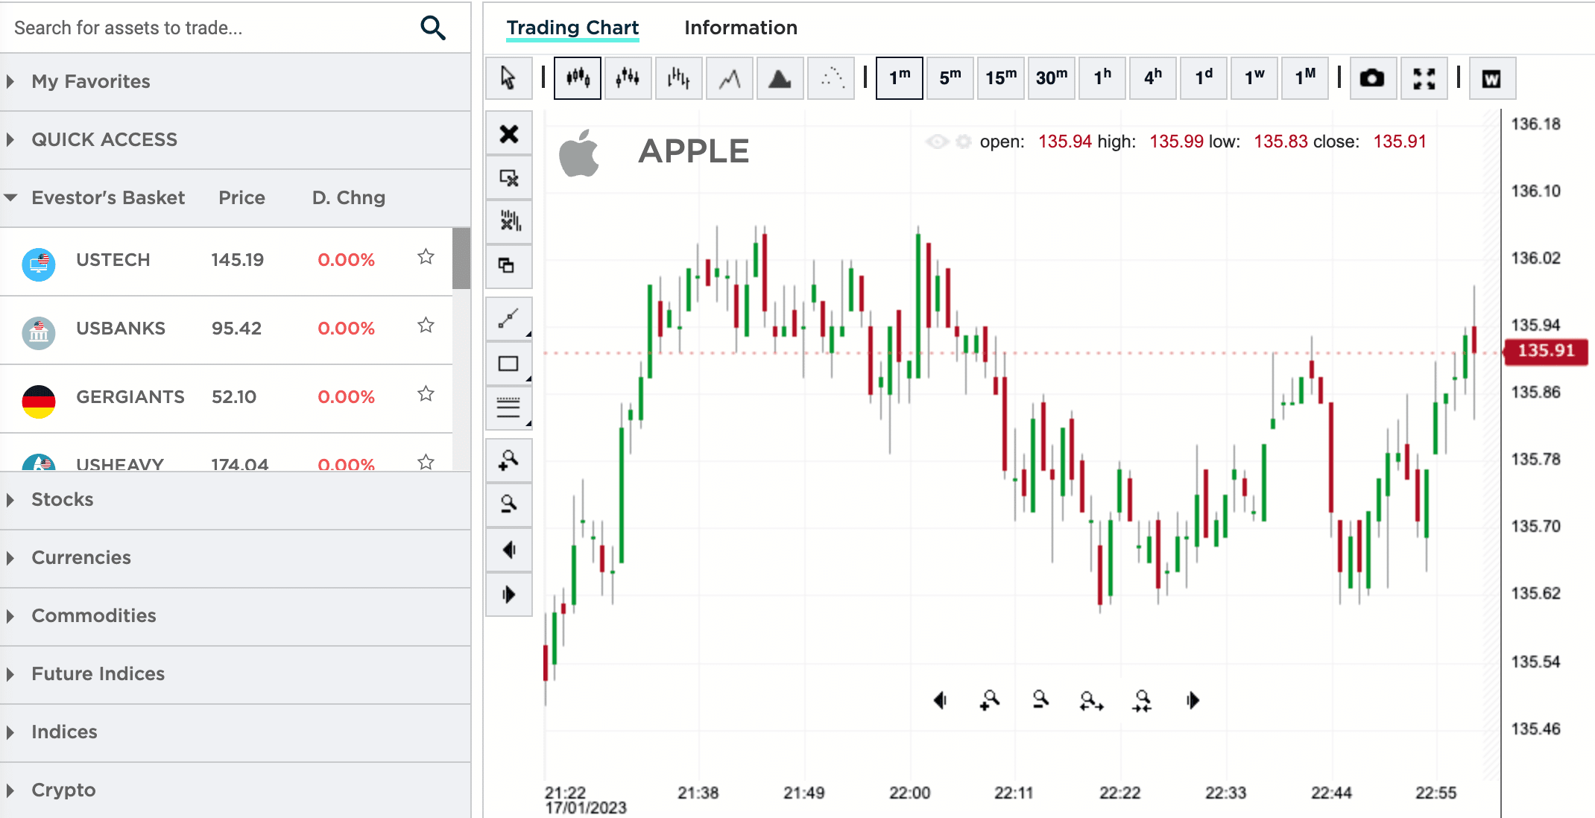The image size is (1595, 818).
Task: Expand the Stocks category
Action: point(62,499)
